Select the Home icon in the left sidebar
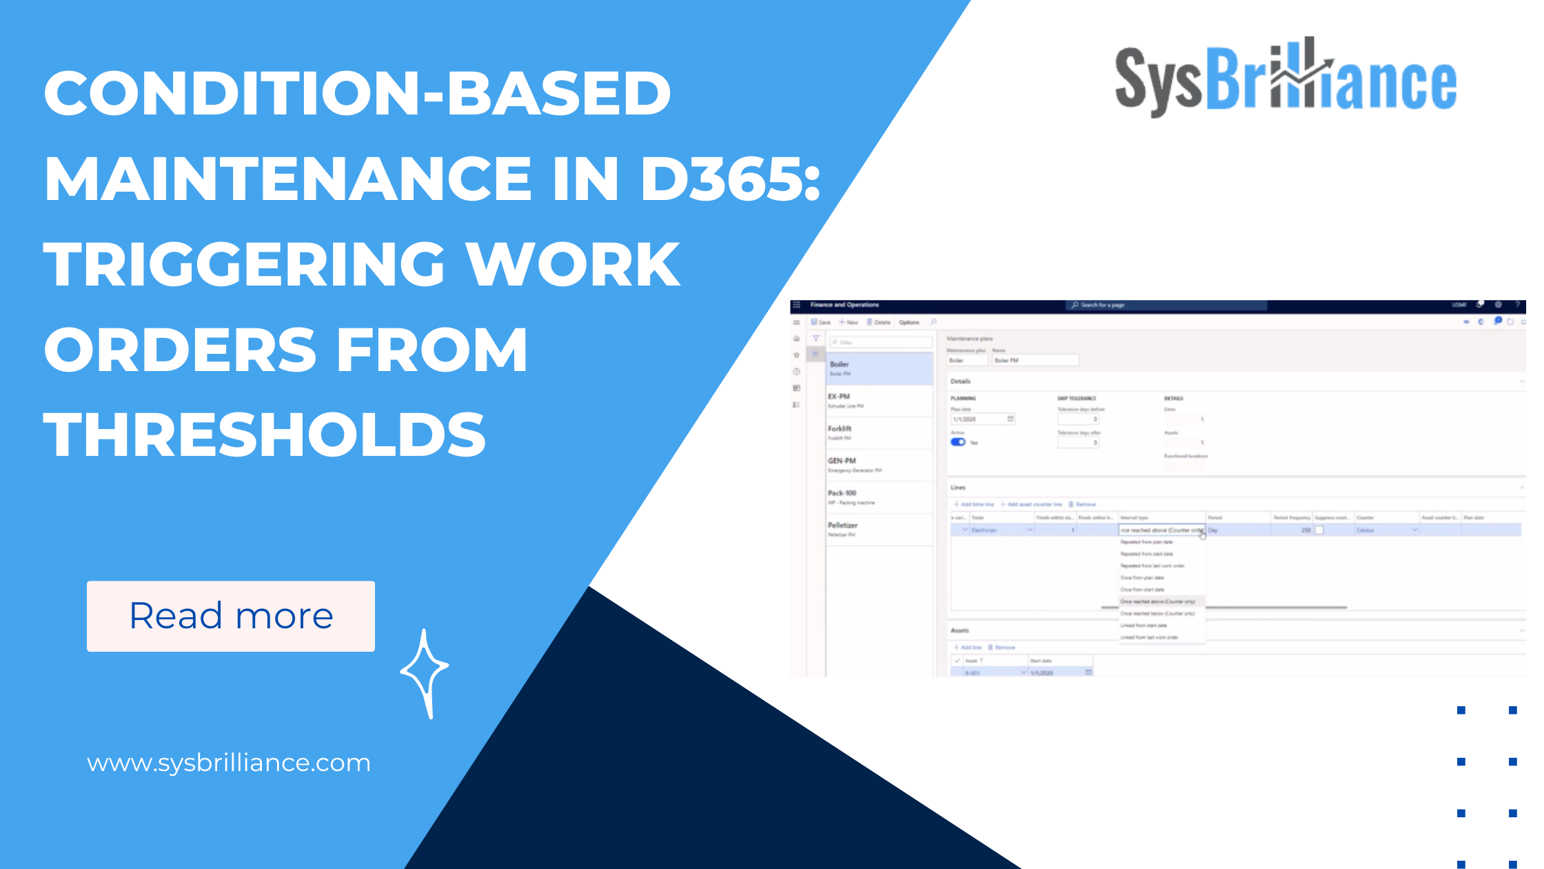The width and height of the screenshot is (1544, 869). tap(796, 339)
